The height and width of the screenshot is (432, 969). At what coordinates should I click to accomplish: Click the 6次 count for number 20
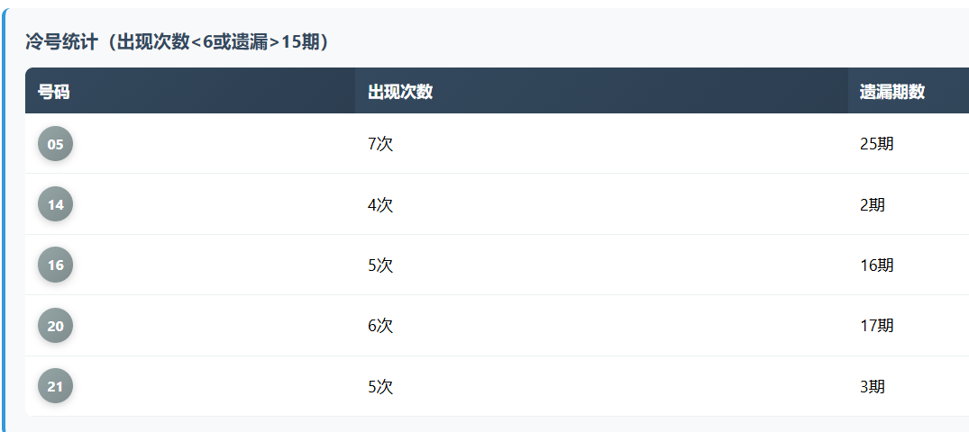(x=380, y=326)
